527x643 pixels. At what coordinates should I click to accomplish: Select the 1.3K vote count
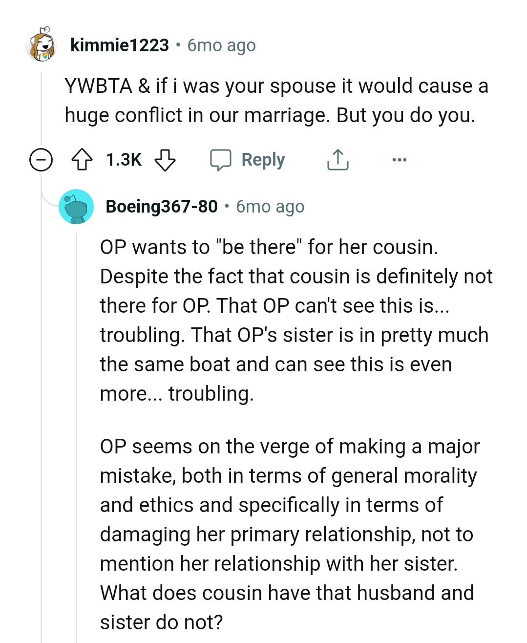click(122, 159)
